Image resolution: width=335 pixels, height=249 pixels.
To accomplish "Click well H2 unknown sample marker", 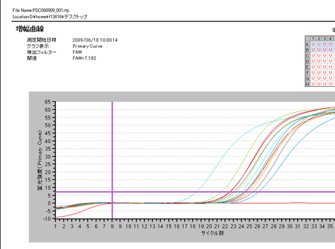I will (x=319, y=84).
